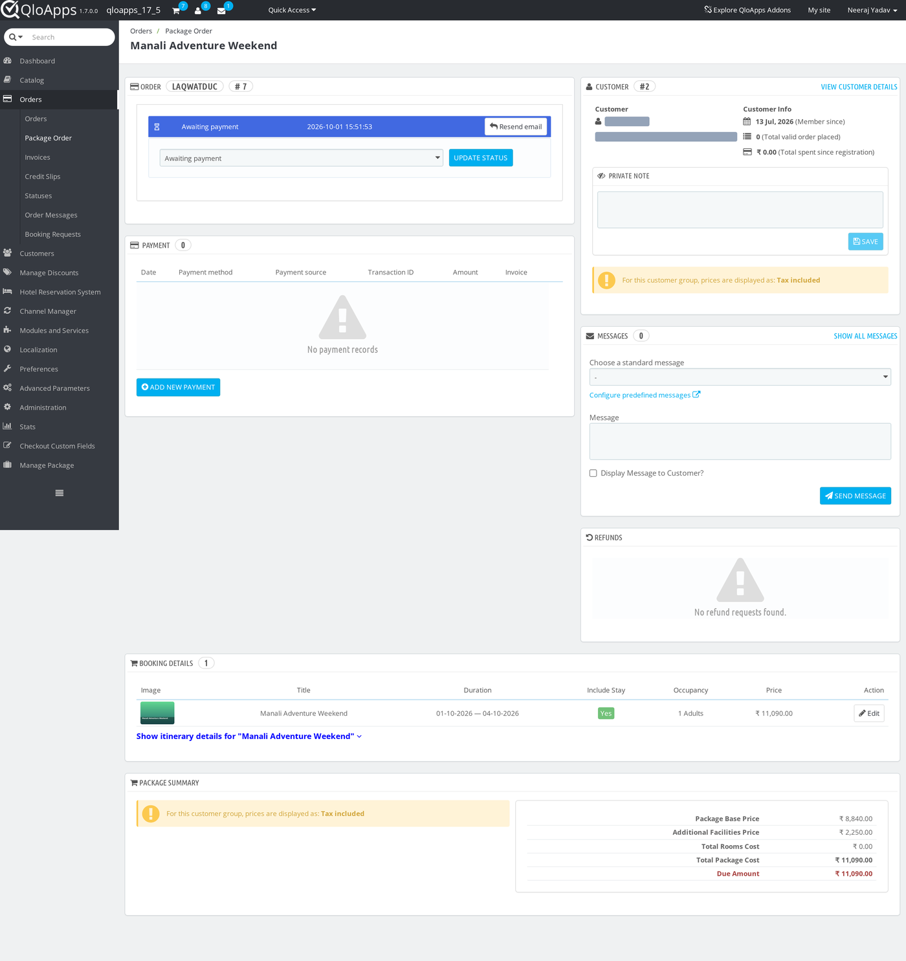This screenshot has width=906, height=961.
Task: Open the standard message dropdown
Action: click(740, 377)
